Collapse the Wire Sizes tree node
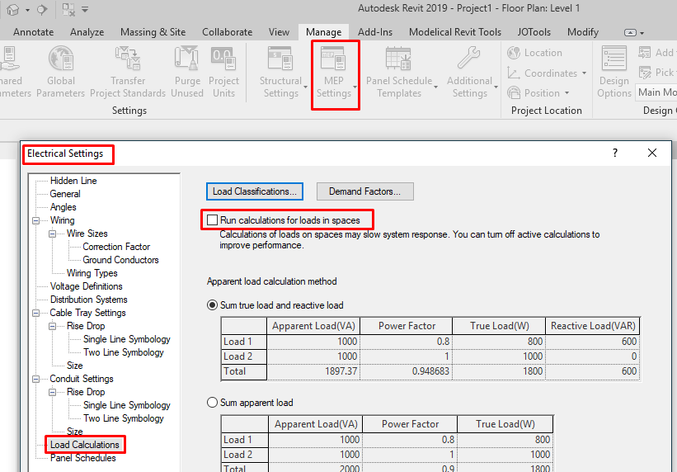Screen dimensions: 677x472 point(52,234)
